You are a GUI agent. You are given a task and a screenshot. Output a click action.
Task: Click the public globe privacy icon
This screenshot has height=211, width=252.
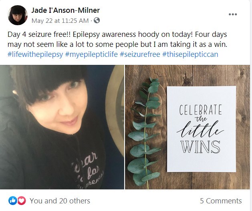point(97,20)
